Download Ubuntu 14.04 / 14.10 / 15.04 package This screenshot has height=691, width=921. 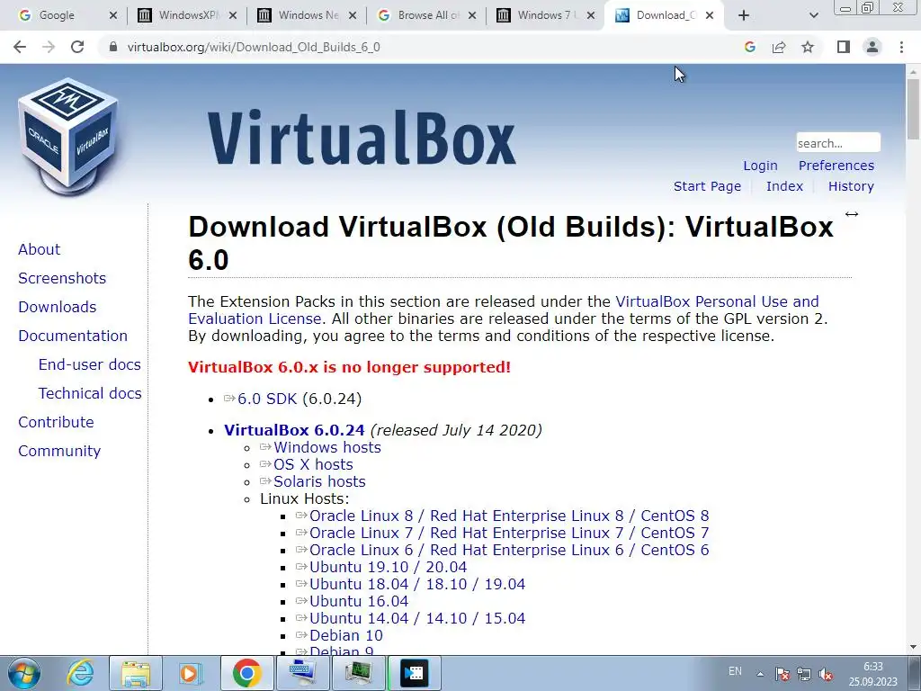(417, 618)
